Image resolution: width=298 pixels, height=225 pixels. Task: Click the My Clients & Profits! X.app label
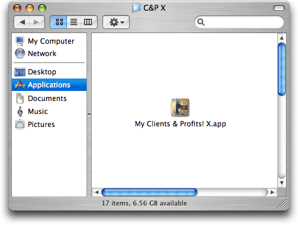coord(180,124)
